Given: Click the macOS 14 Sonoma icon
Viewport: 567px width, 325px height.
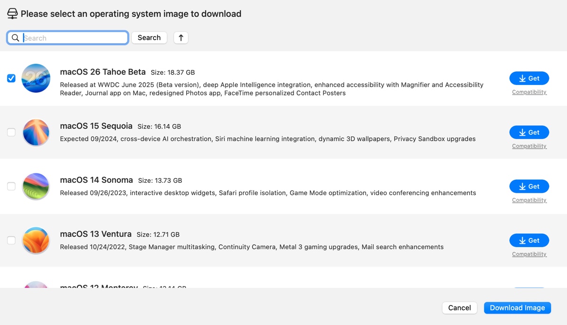Looking at the screenshot, I should click(x=36, y=187).
